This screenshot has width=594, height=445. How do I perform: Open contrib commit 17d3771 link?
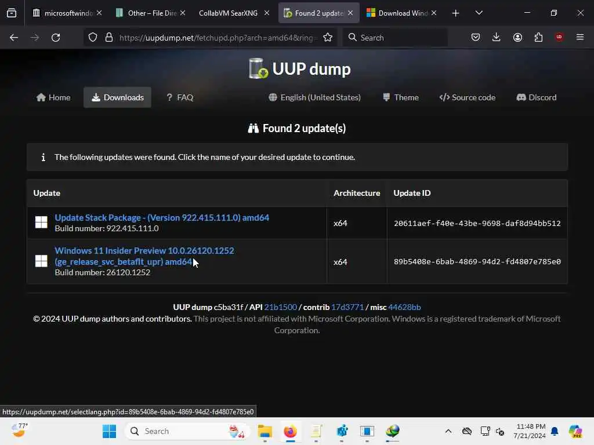point(347,307)
